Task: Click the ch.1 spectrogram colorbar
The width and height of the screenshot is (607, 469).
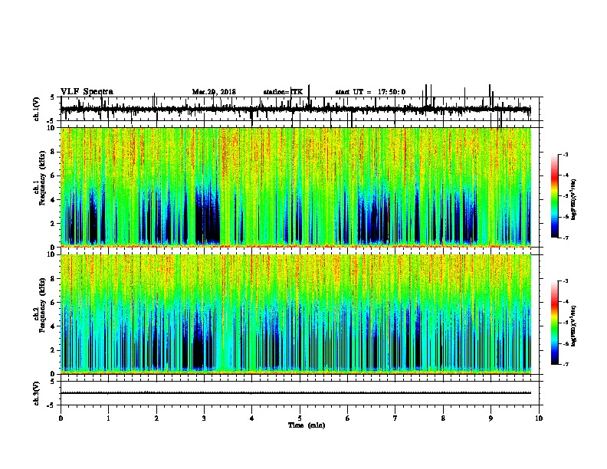Action: pos(555,196)
